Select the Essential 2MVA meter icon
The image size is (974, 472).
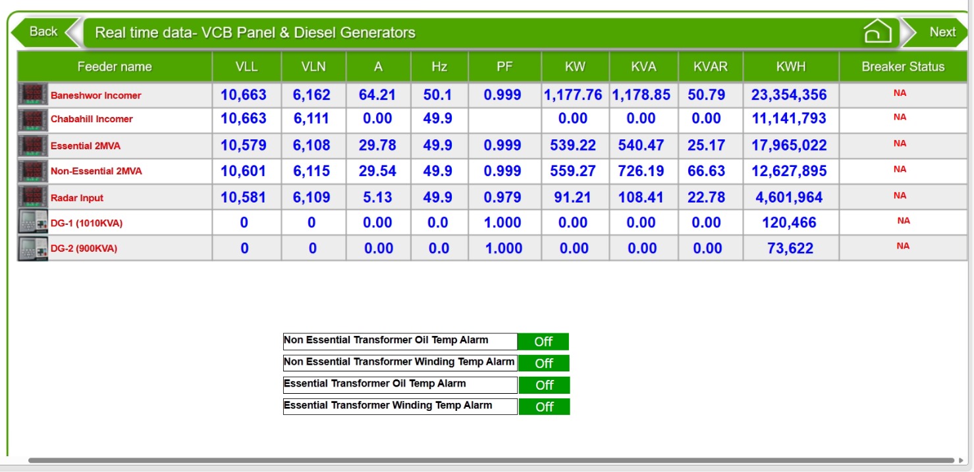pyautogui.click(x=33, y=145)
